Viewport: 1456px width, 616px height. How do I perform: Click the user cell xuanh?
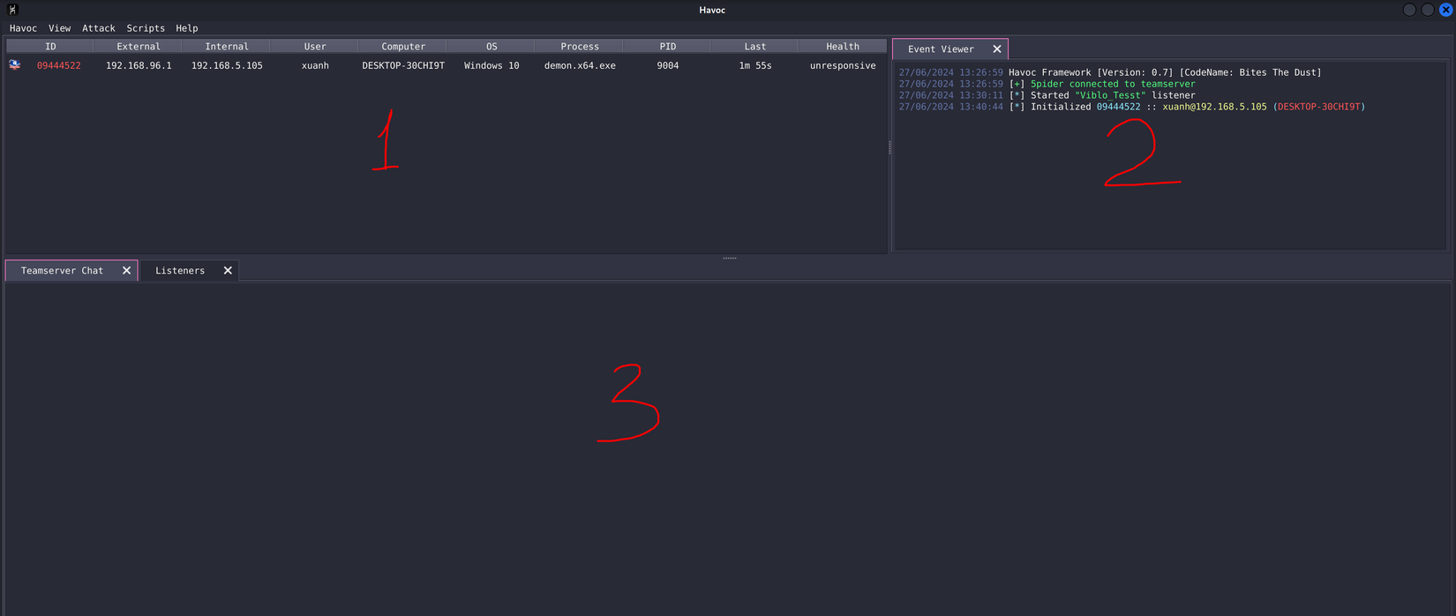[x=315, y=65]
